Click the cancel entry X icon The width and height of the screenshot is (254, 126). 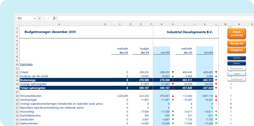[44, 18]
